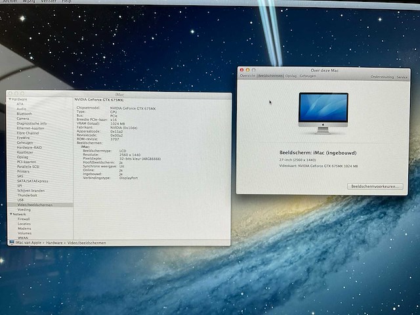Select Locaties under Netwerk
The height and width of the screenshot is (315, 420).
[24, 224]
